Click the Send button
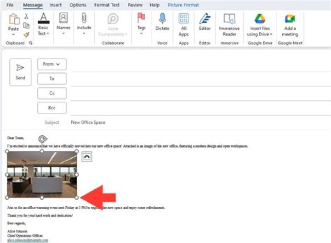 click(20, 72)
